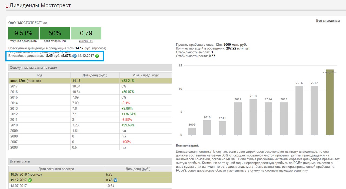The height and width of the screenshot is (189, 346).
Task: Click the 2011 bar in the chart
Action: pos(222,128)
